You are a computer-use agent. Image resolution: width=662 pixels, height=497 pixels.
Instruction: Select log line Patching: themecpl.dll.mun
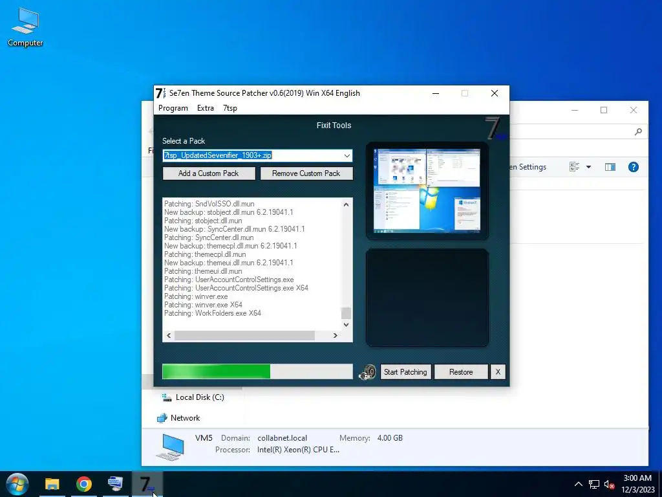[x=205, y=254]
